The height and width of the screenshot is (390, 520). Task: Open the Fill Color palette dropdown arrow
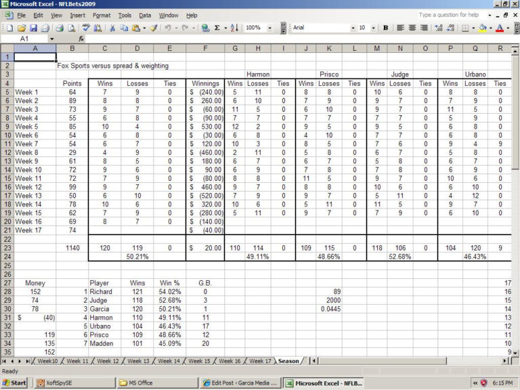[490, 28]
